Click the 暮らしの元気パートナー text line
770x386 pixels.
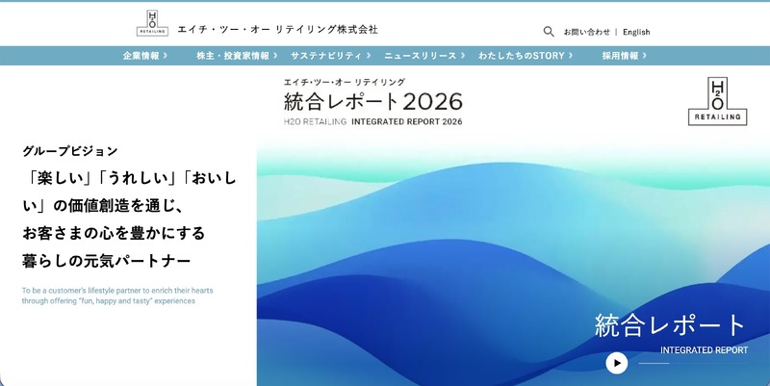pyautogui.click(x=106, y=260)
